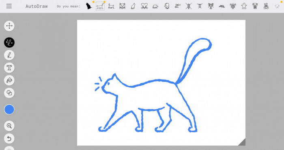Select the Type text tool
Screen dimensions: 284x150
(9, 68)
